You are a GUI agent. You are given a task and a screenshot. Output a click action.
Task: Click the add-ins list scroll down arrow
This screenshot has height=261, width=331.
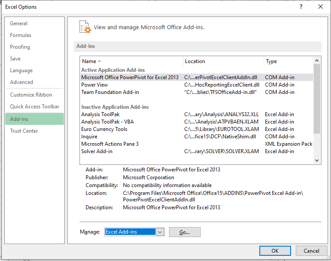click(x=317, y=160)
